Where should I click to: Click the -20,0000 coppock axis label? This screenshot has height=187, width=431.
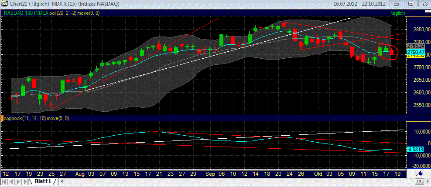pos(421,167)
